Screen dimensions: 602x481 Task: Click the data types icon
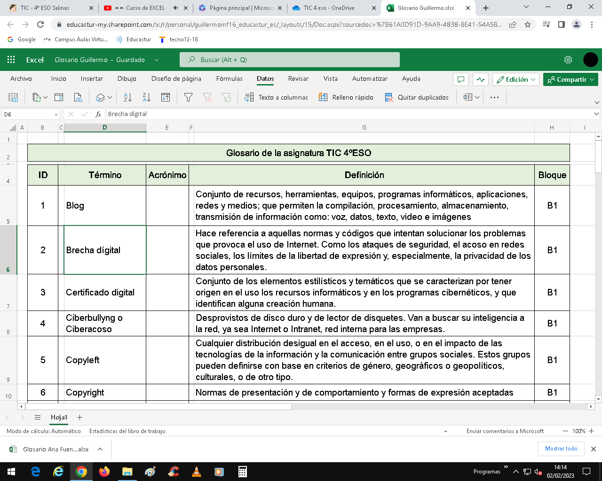click(x=100, y=97)
